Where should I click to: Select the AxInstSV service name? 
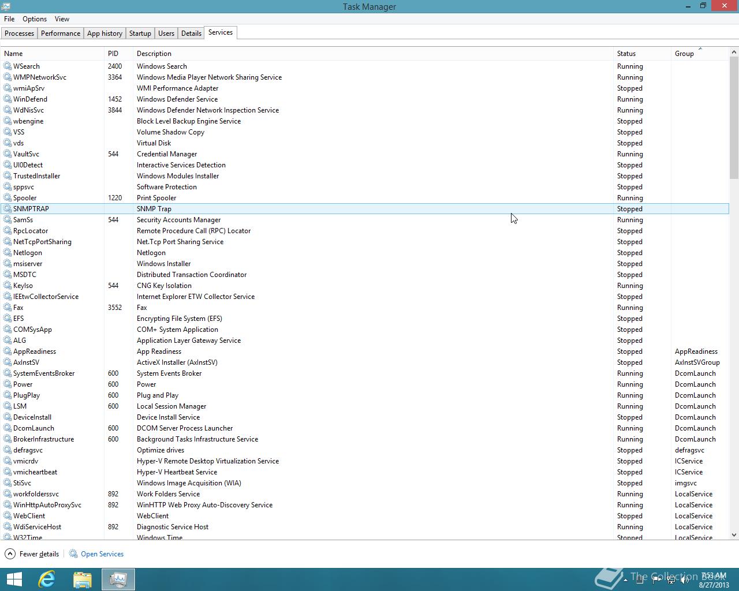[x=26, y=362]
